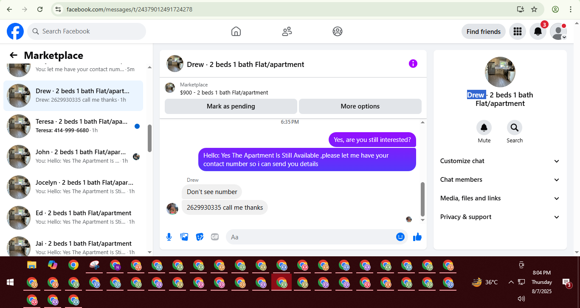Click Drew's avatar beside his message
Image resolution: width=580 pixels, height=308 pixels.
click(172, 208)
